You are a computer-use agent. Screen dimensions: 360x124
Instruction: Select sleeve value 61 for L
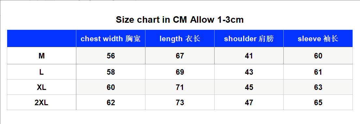[x=318, y=72]
